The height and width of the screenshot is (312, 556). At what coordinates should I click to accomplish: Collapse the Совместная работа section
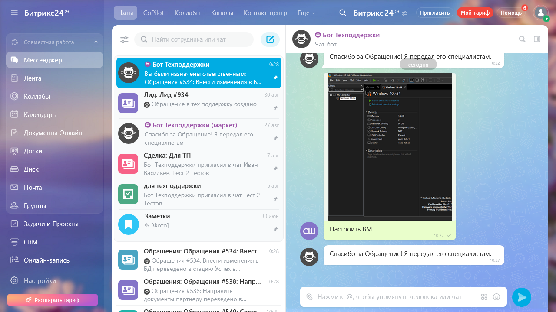click(96, 42)
